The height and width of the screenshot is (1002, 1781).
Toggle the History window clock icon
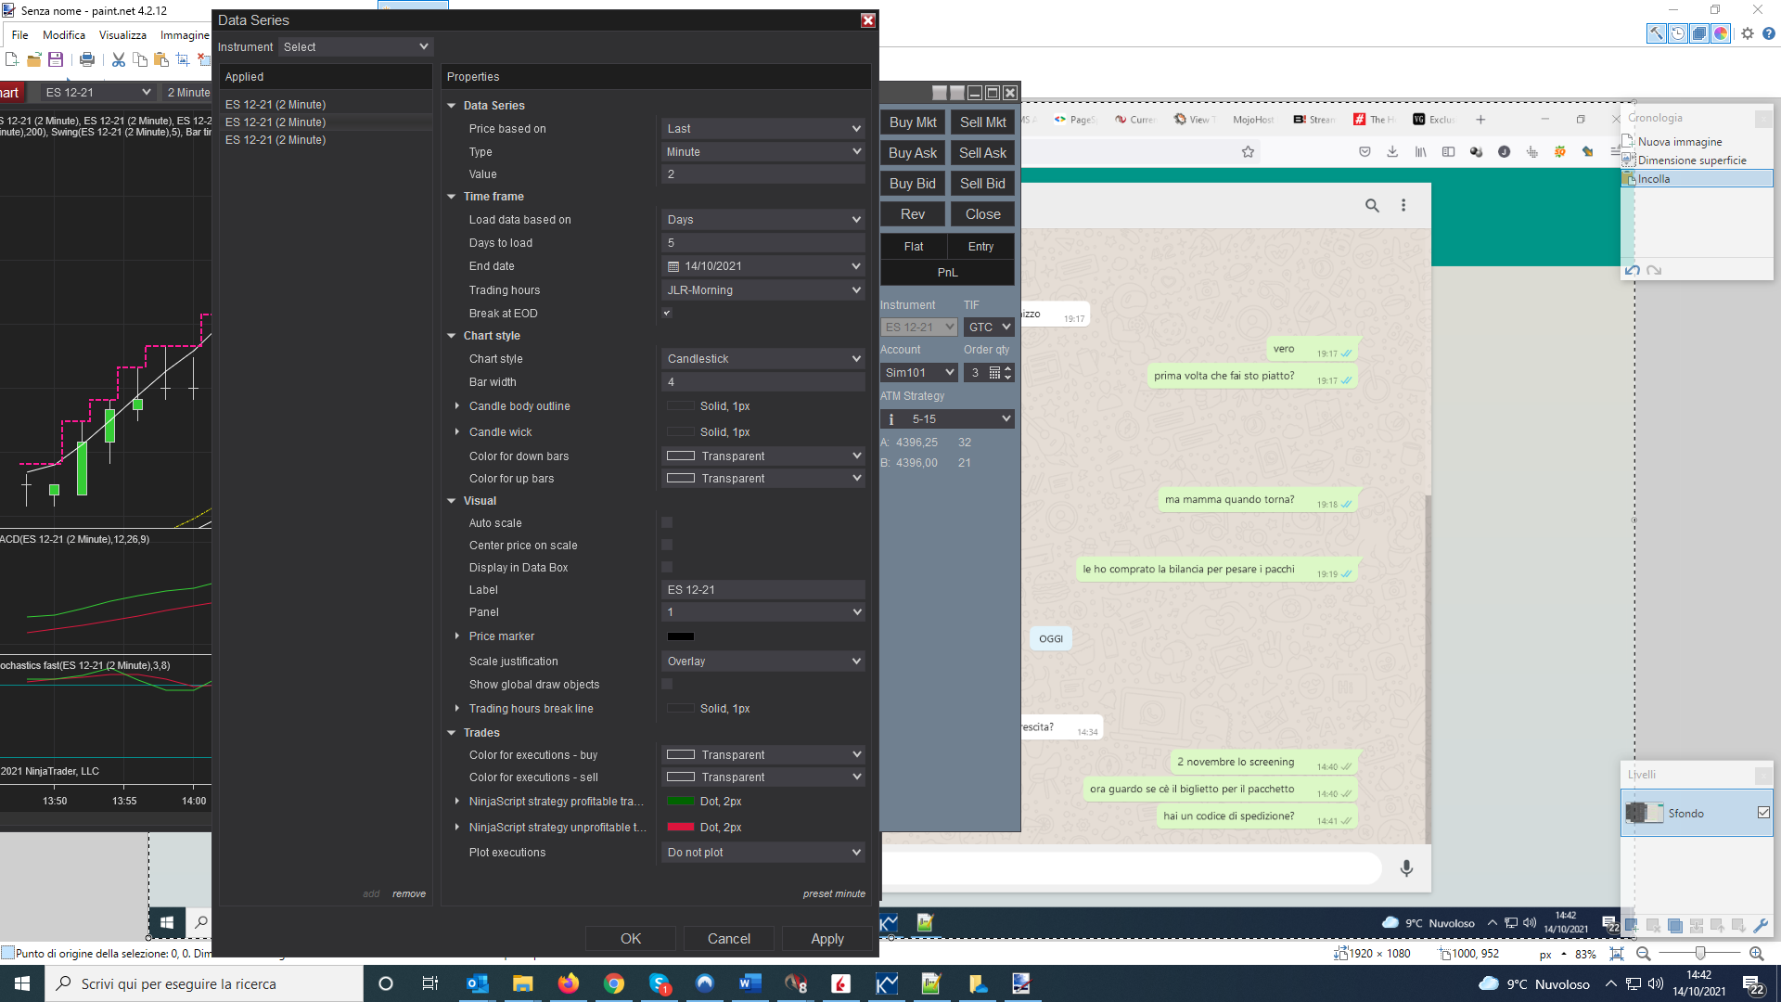pos(1678,33)
